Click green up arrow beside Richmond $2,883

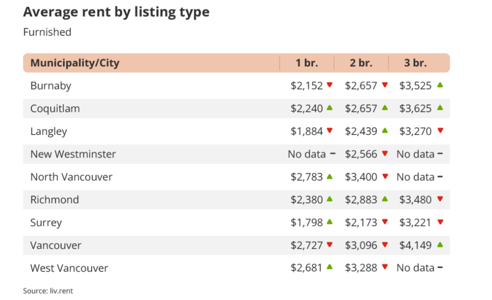385,199
